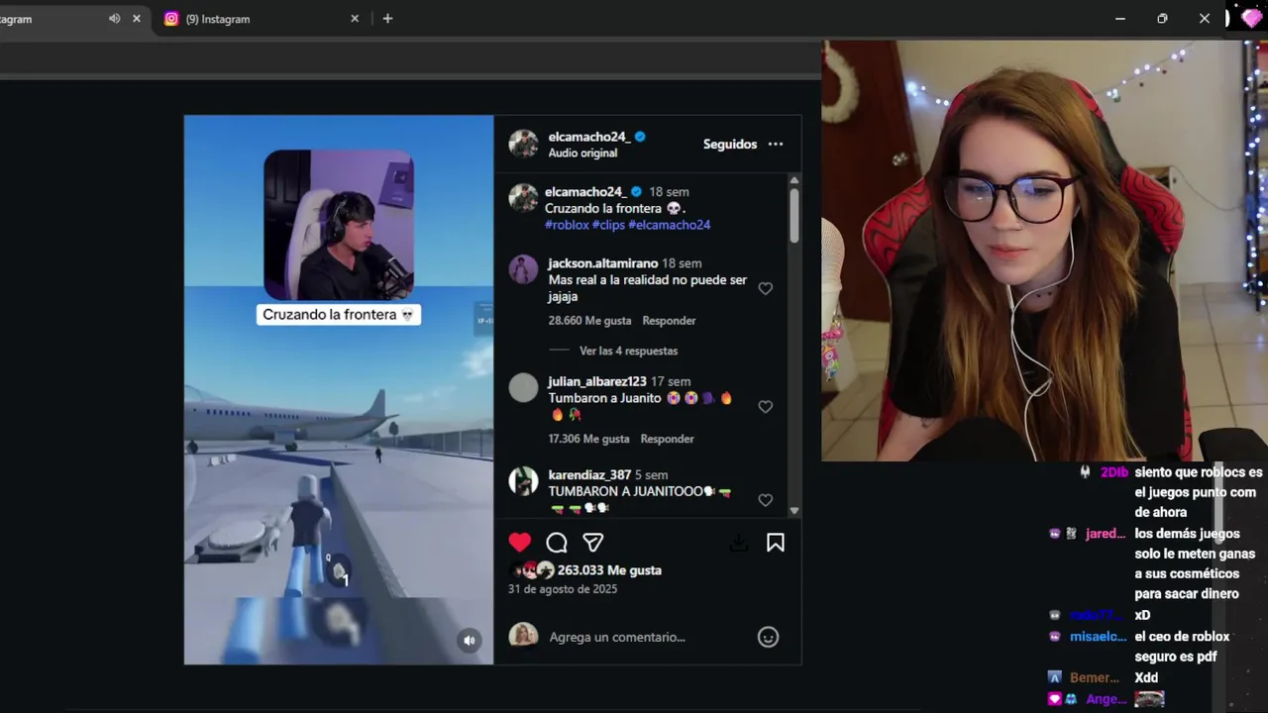Open the 'Audio original' link
Viewport: 1268px width, 713px height.
(x=582, y=153)
